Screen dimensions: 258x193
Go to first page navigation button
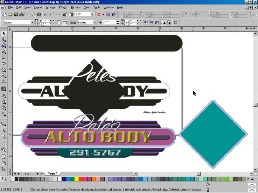pos(15,174)
